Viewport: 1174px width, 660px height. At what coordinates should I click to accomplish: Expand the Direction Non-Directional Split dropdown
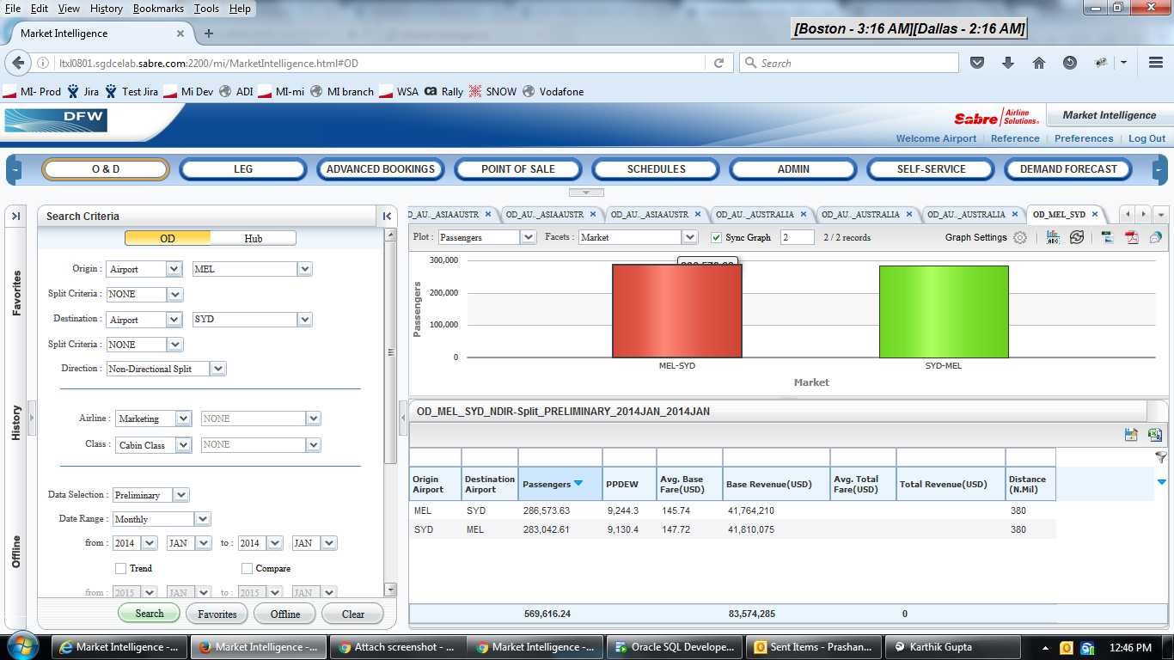pos(218,369)
